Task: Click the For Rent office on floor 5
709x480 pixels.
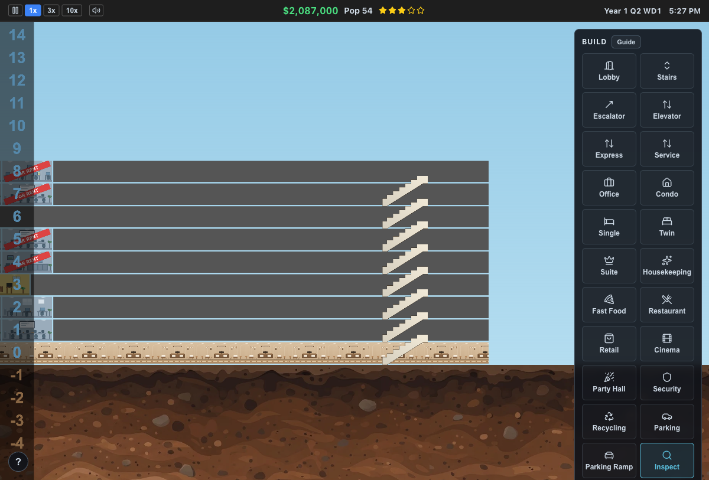Action: 27,239
